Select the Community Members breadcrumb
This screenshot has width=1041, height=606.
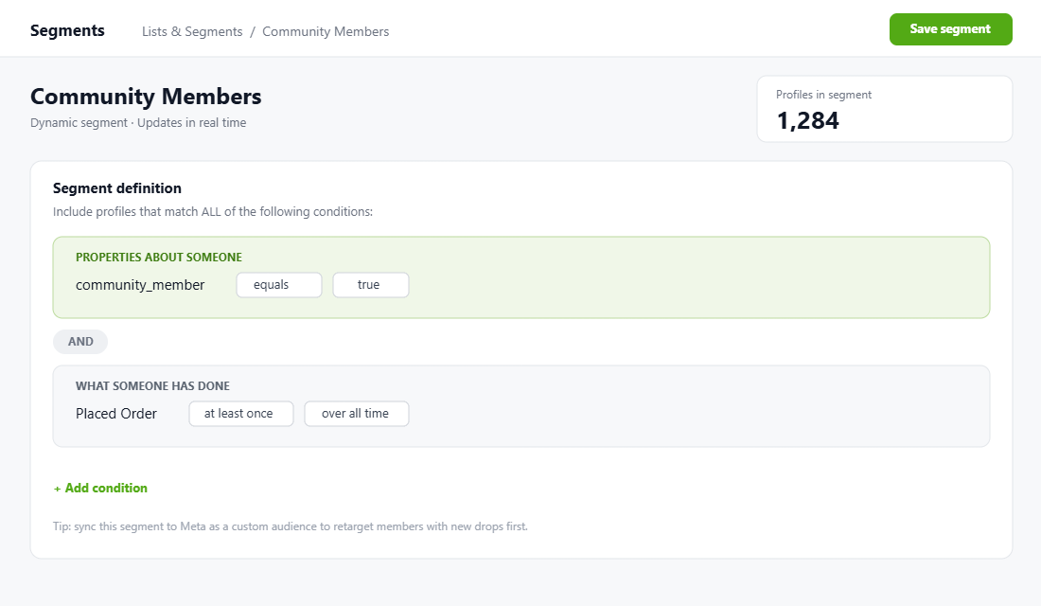coord(326,31)
